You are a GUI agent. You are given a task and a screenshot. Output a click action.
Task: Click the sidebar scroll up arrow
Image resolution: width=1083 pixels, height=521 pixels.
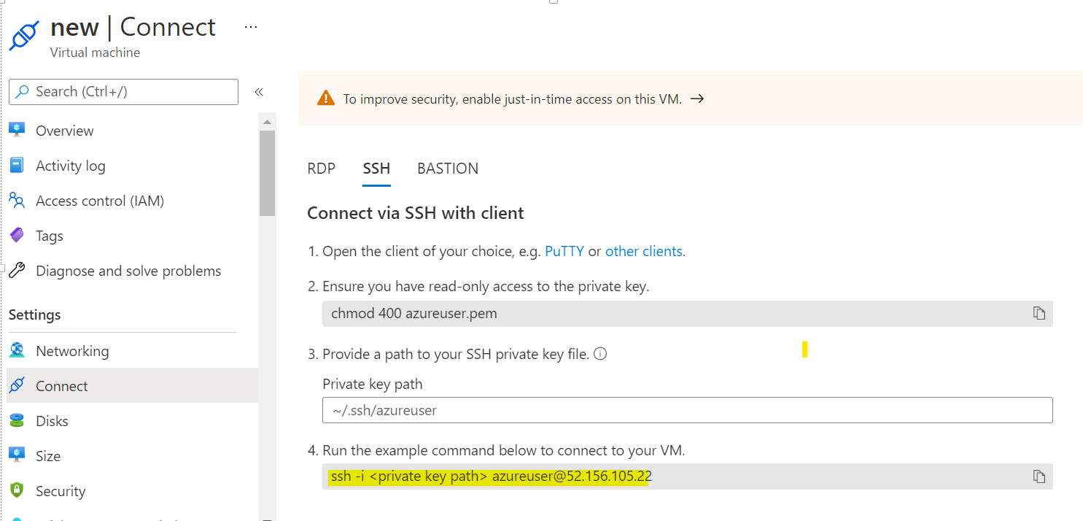tap(268, 121)
